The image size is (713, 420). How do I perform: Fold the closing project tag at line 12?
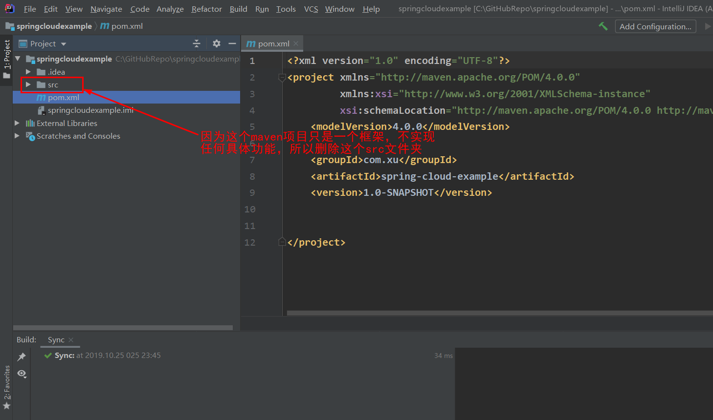coord(282,242)
